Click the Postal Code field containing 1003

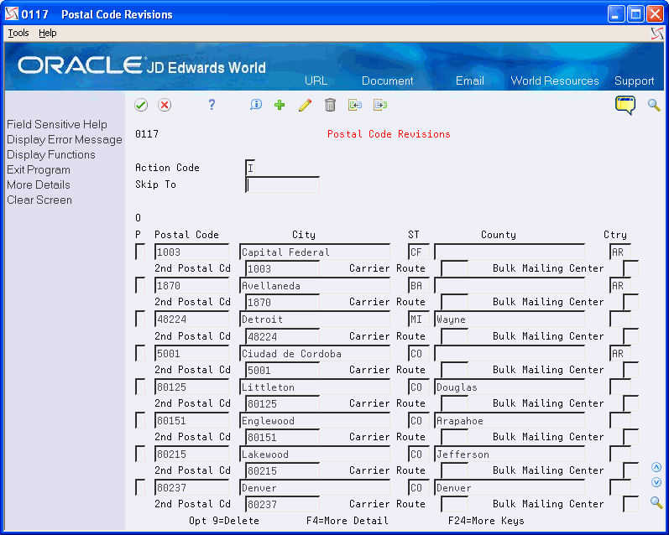191,252
